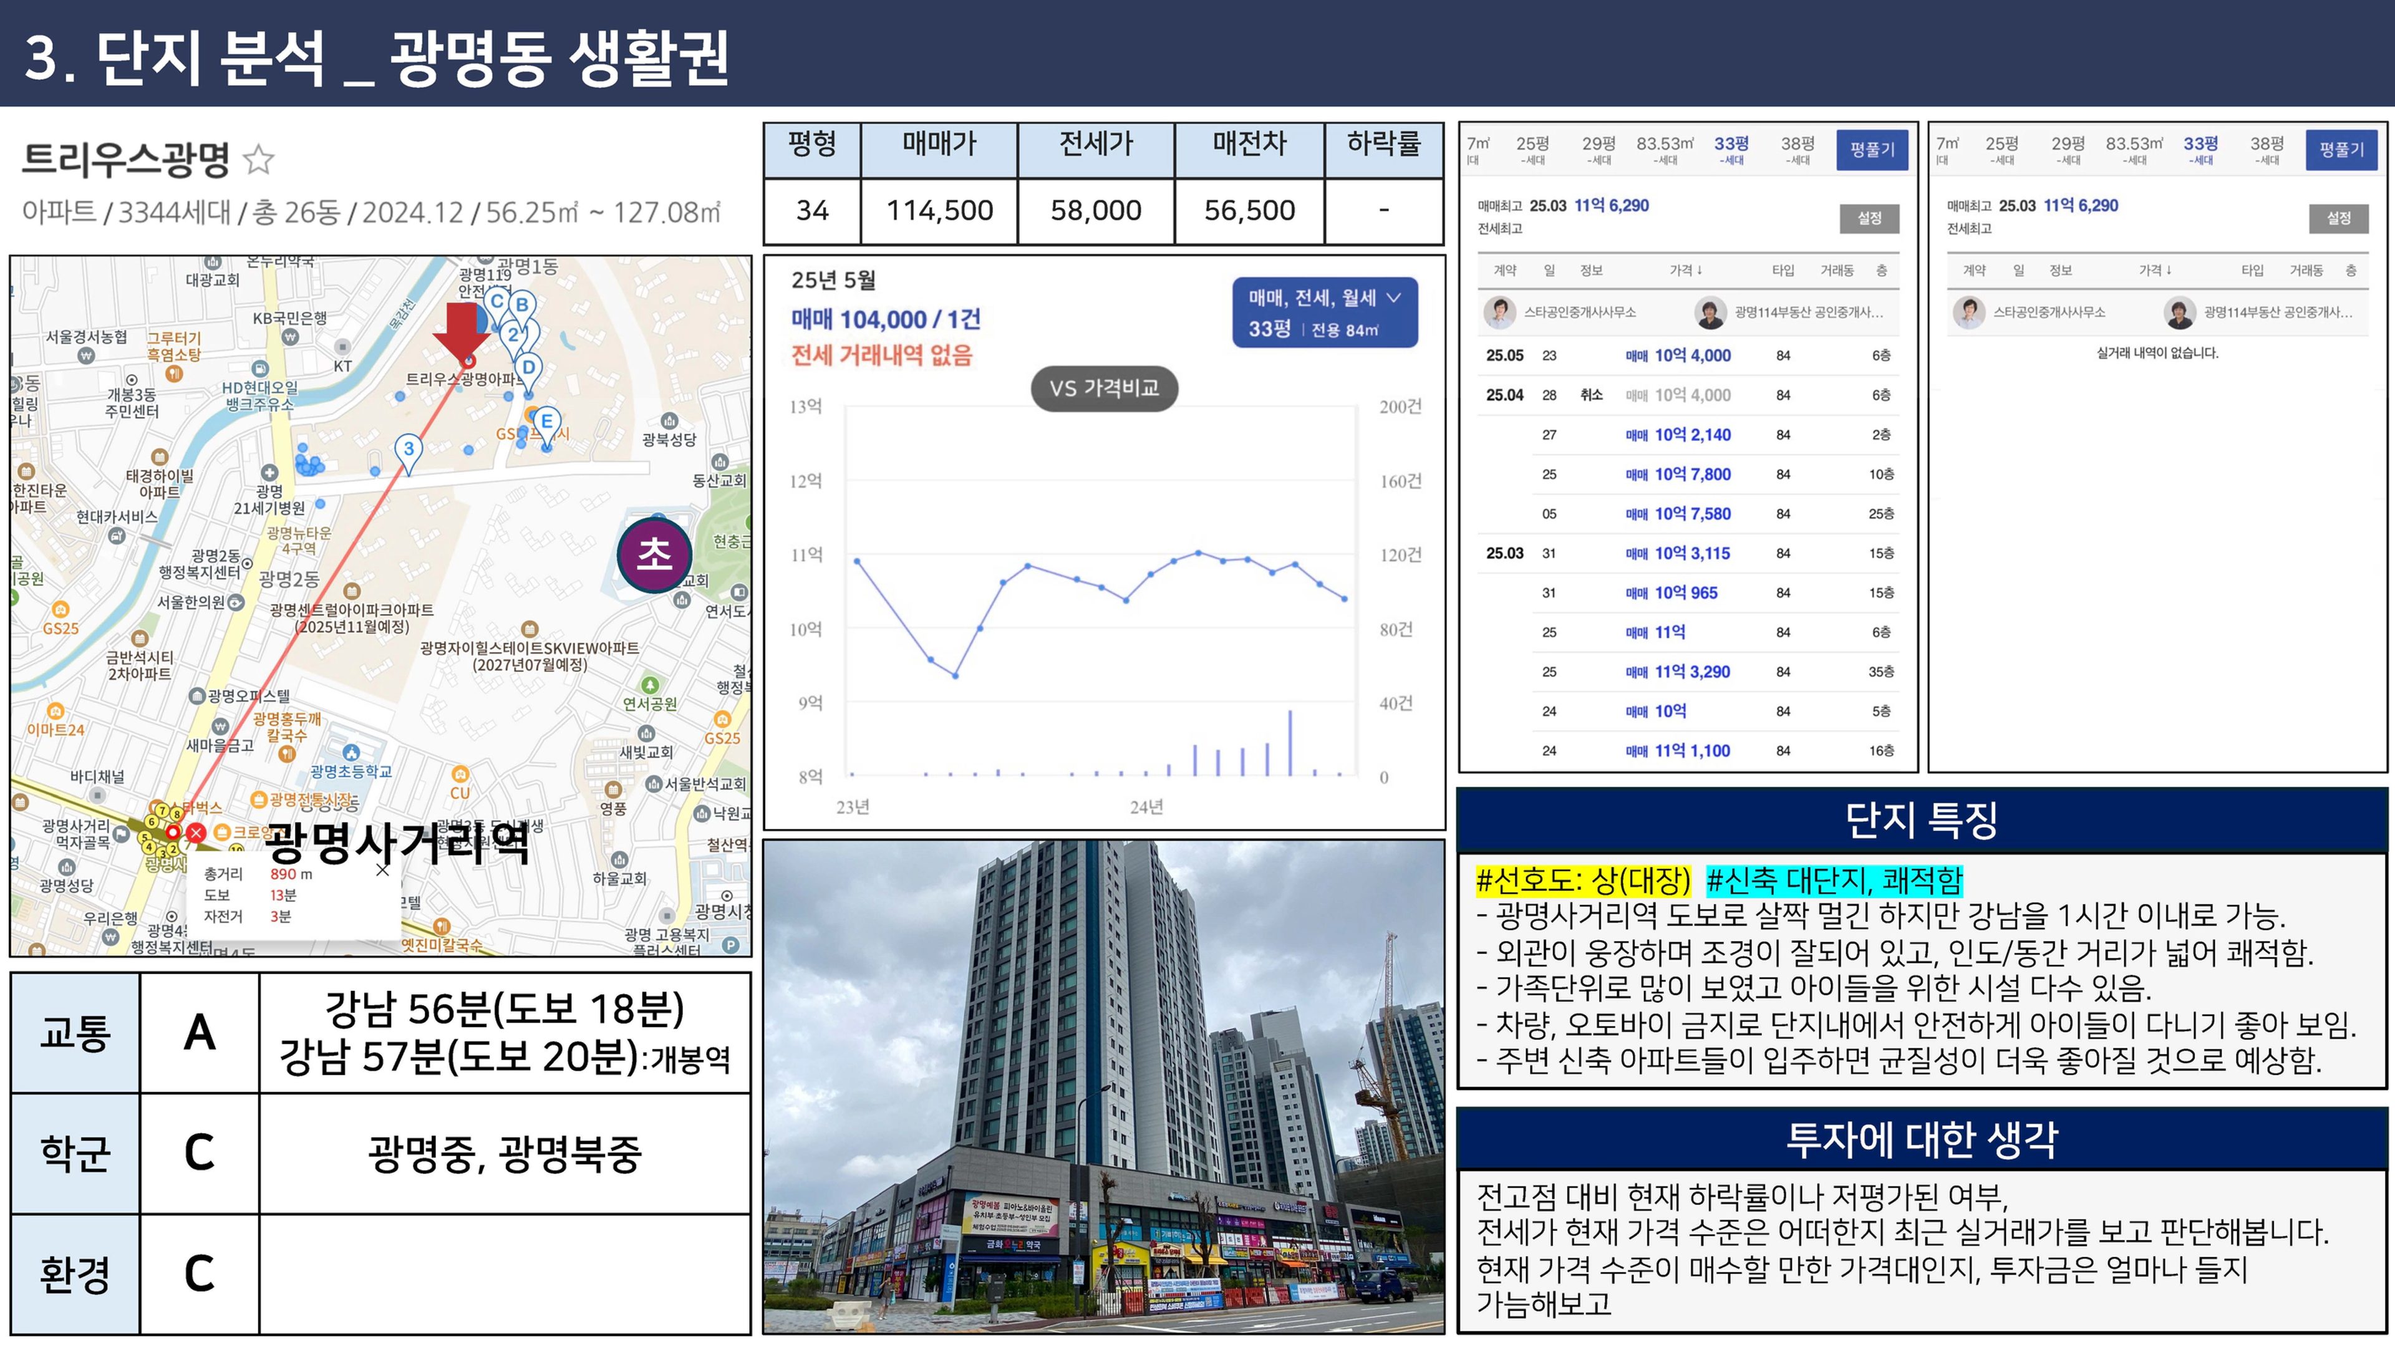Click the red X route endpoint marker
This screenshot has height=1347, width=2395.
pos(195,833)
